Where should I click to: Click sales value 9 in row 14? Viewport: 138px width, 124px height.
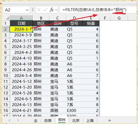(91, 99)
